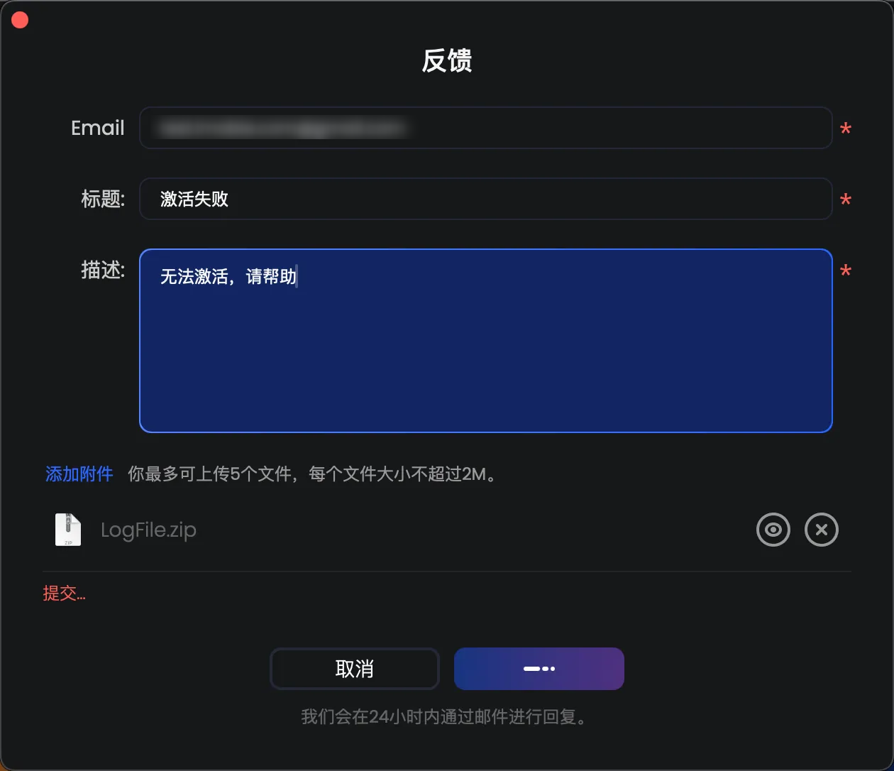Screen dimensions: 894x771
Task: Click the 反馈 dialog title
Action: (x=447, y=61)
